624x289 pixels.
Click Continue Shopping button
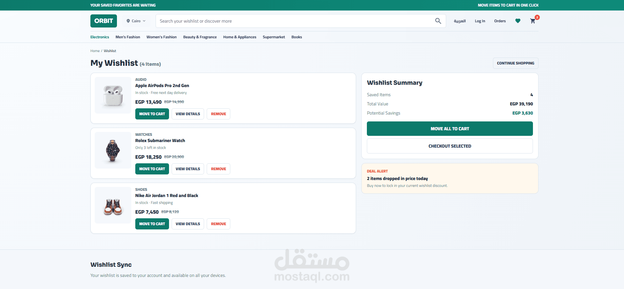[x=516, y=63]
